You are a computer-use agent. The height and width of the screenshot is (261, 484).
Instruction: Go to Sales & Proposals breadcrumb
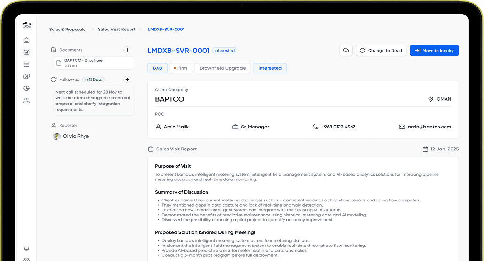[67, 29]
